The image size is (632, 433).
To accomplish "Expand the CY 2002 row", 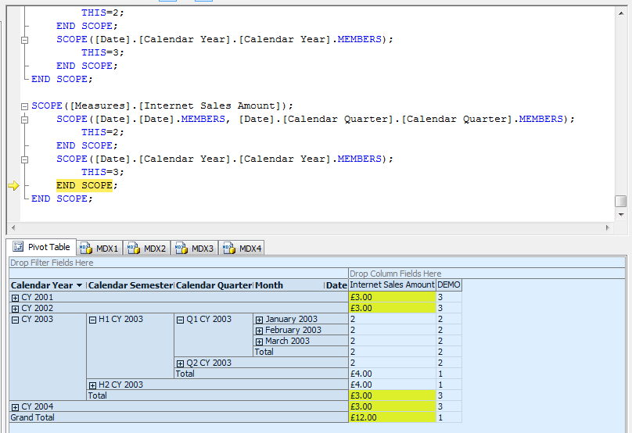I will coord(15,309).
